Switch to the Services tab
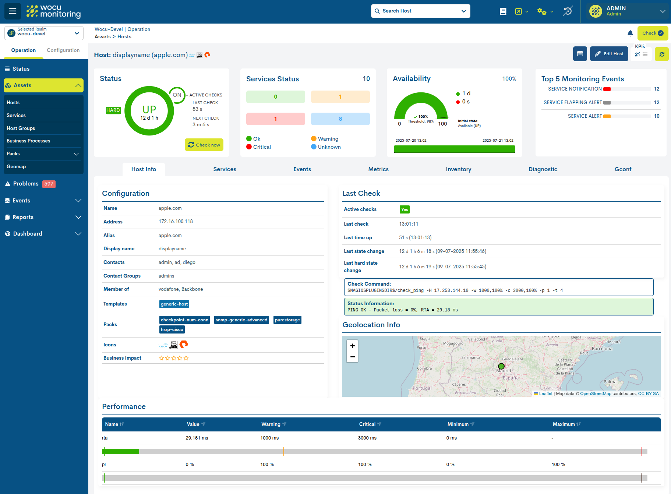671x494 pixels. point(225,169)
